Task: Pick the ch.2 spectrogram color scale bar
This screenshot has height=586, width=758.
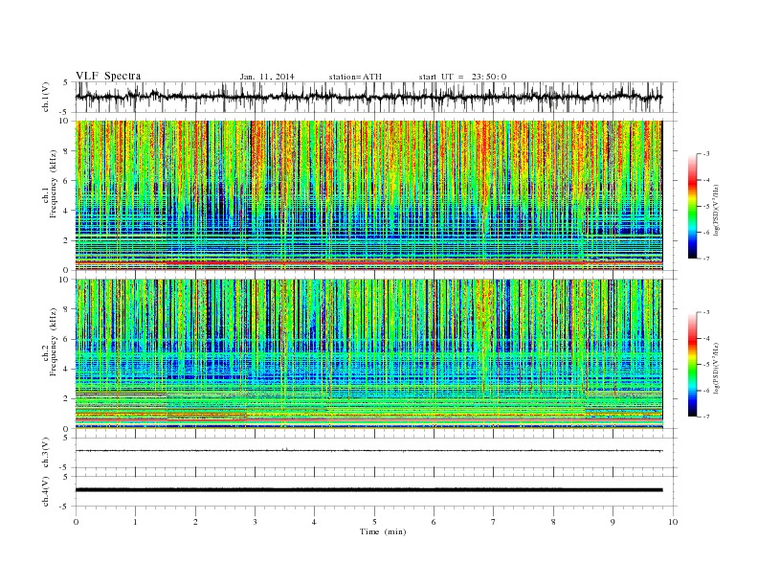Action: tap(692, 365)
